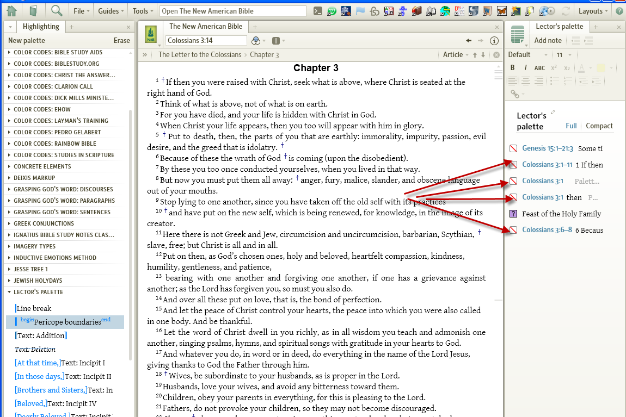
Task: Jump to previous article with up arrow
Action: [x=475, y=55]
